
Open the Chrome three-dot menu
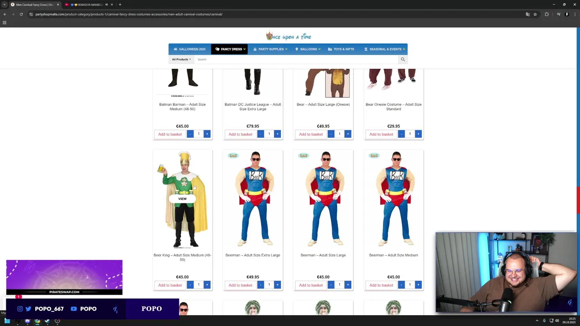click(x=574, y=14)
